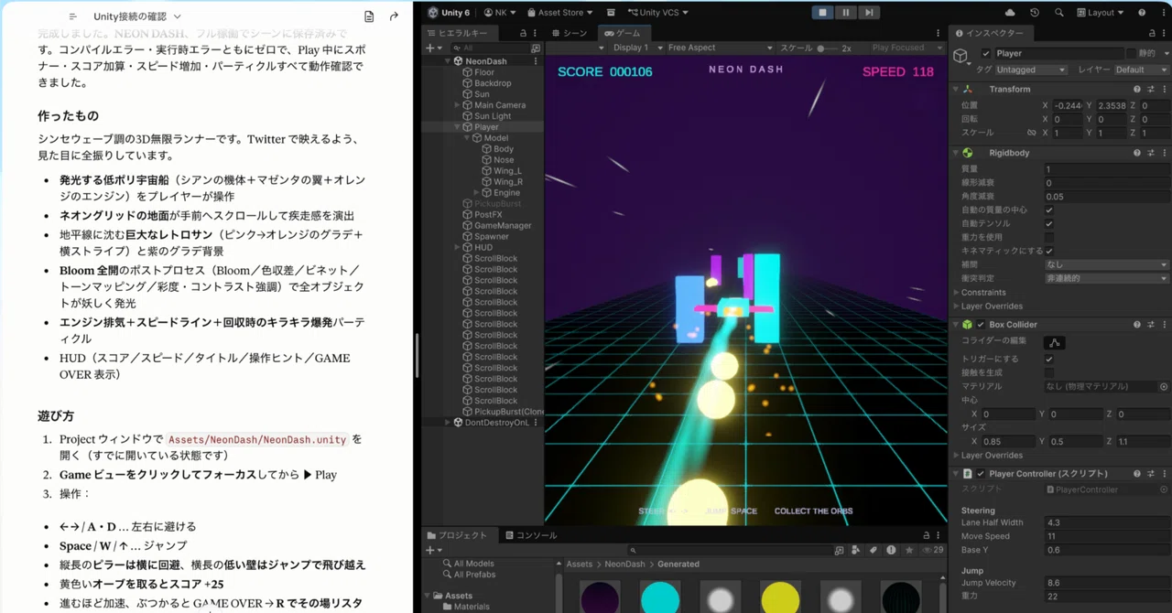Open the Package Manager store icon
Screen dimensions: 1172x613
[x=611, y=13]
